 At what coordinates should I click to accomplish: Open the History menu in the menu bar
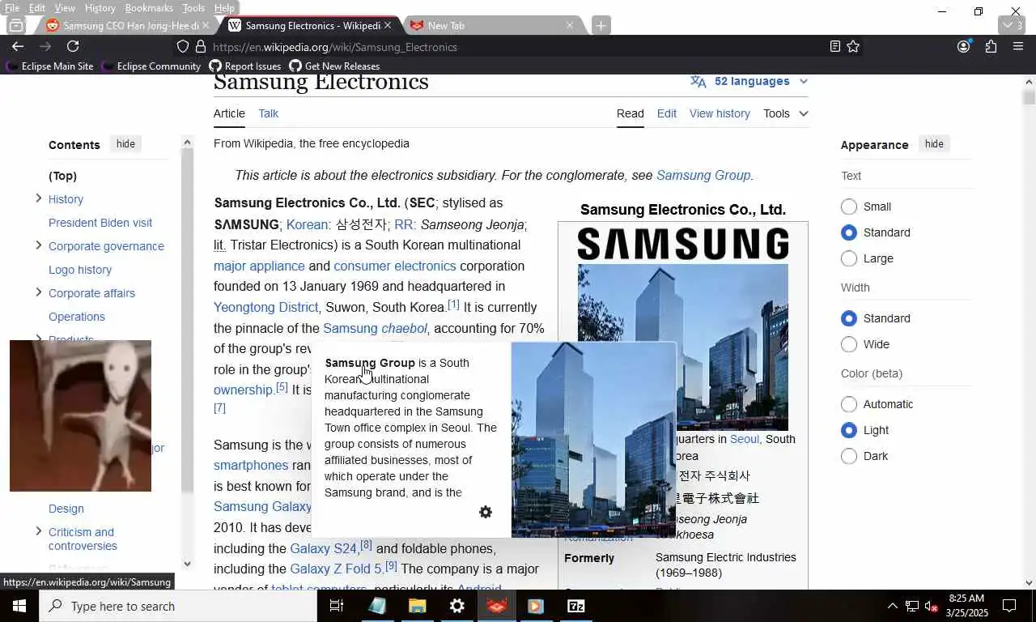pyautogui.click(x=100, y=8)
